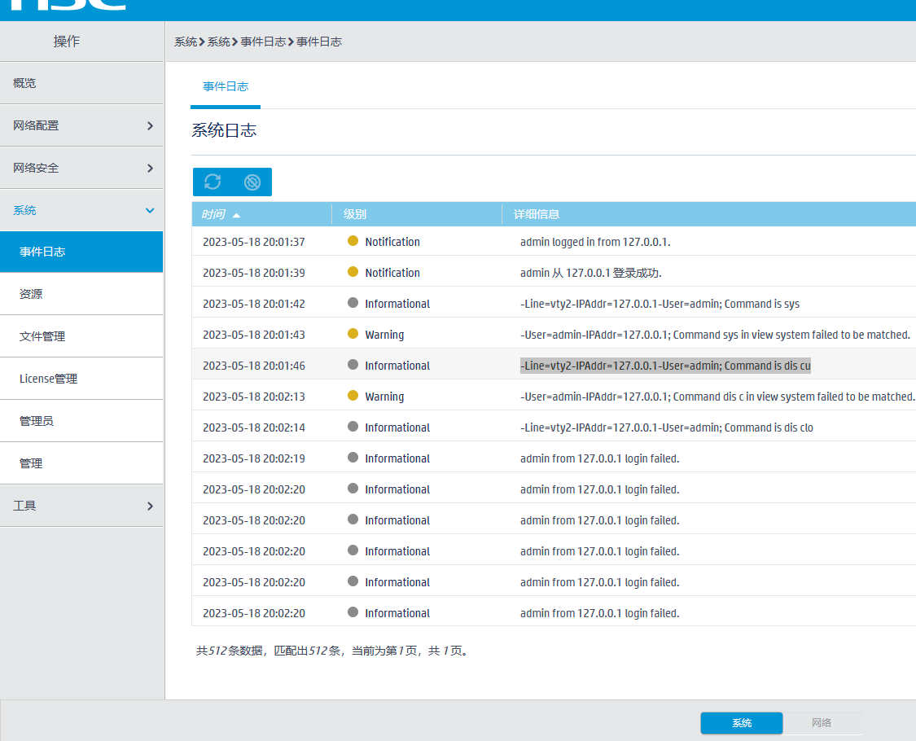Open License管理 sidebar item
The height and width of the screenshot is (741, 916).
tap(81, 379)
